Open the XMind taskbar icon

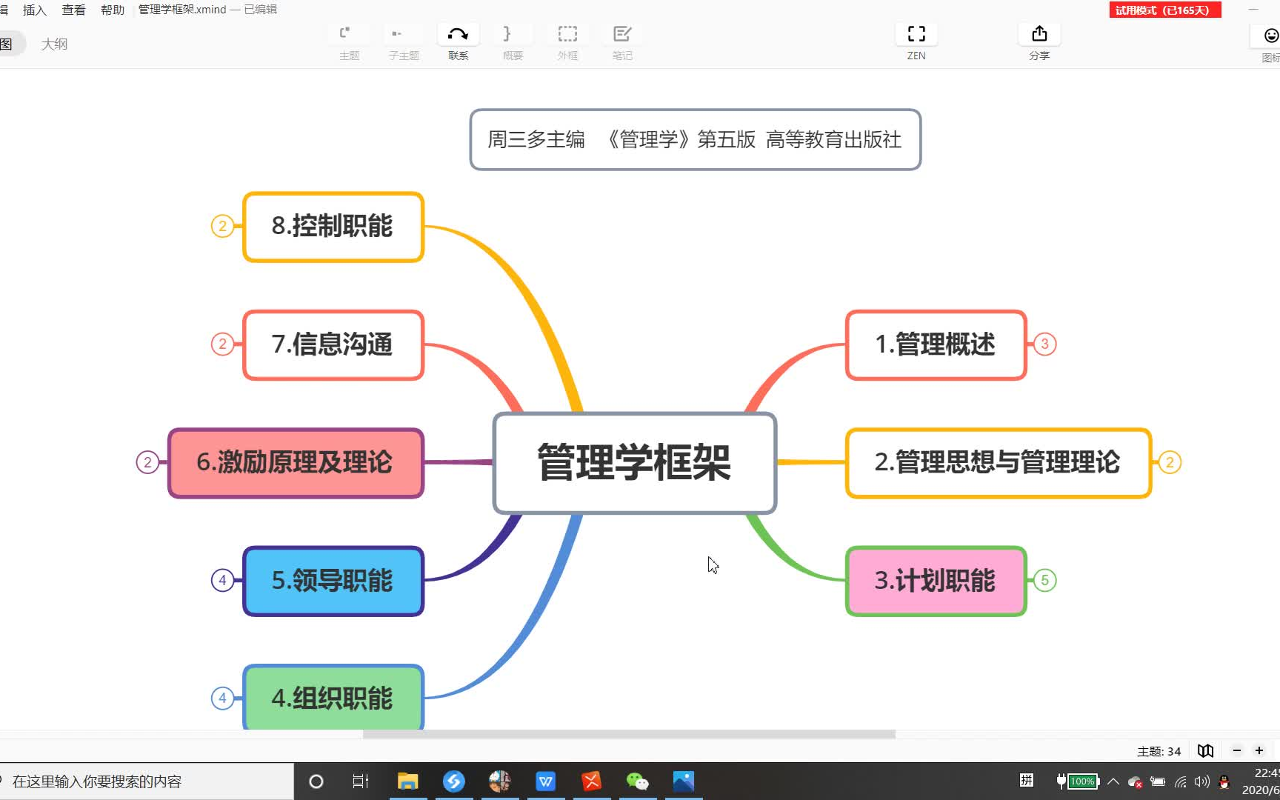(591, 781)
